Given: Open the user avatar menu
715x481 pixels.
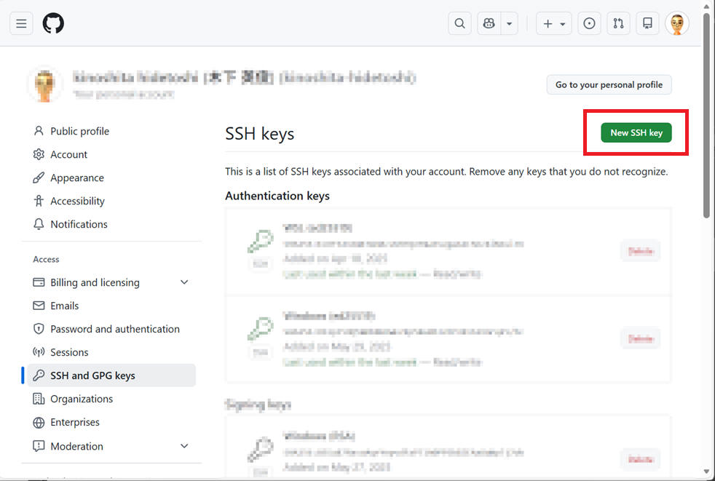Looking at the screenshot, I should tap(677, 23).
